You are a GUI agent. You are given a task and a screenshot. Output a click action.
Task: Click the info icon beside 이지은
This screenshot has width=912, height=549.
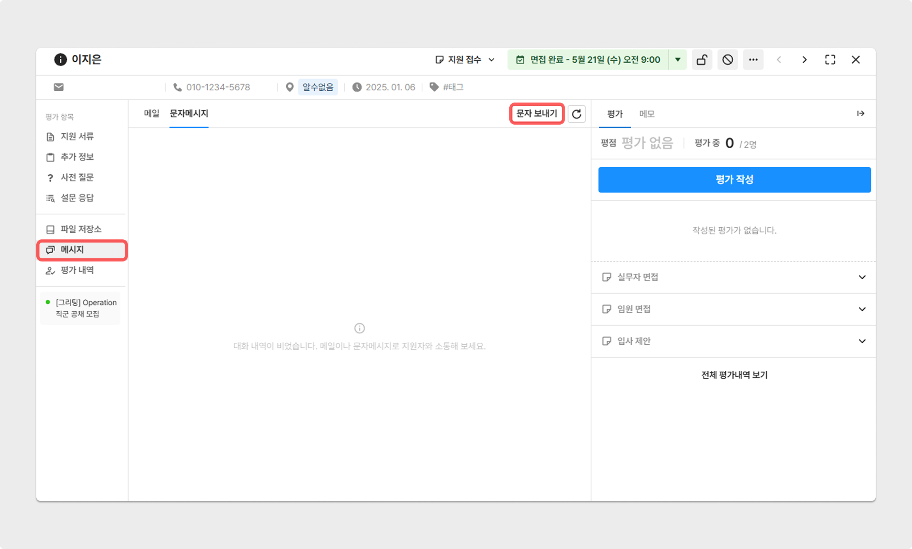(x=60, y=60)
